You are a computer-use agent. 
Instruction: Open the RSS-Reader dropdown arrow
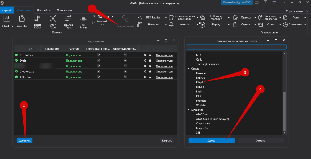pyautogui.click(x=166, y=18)
